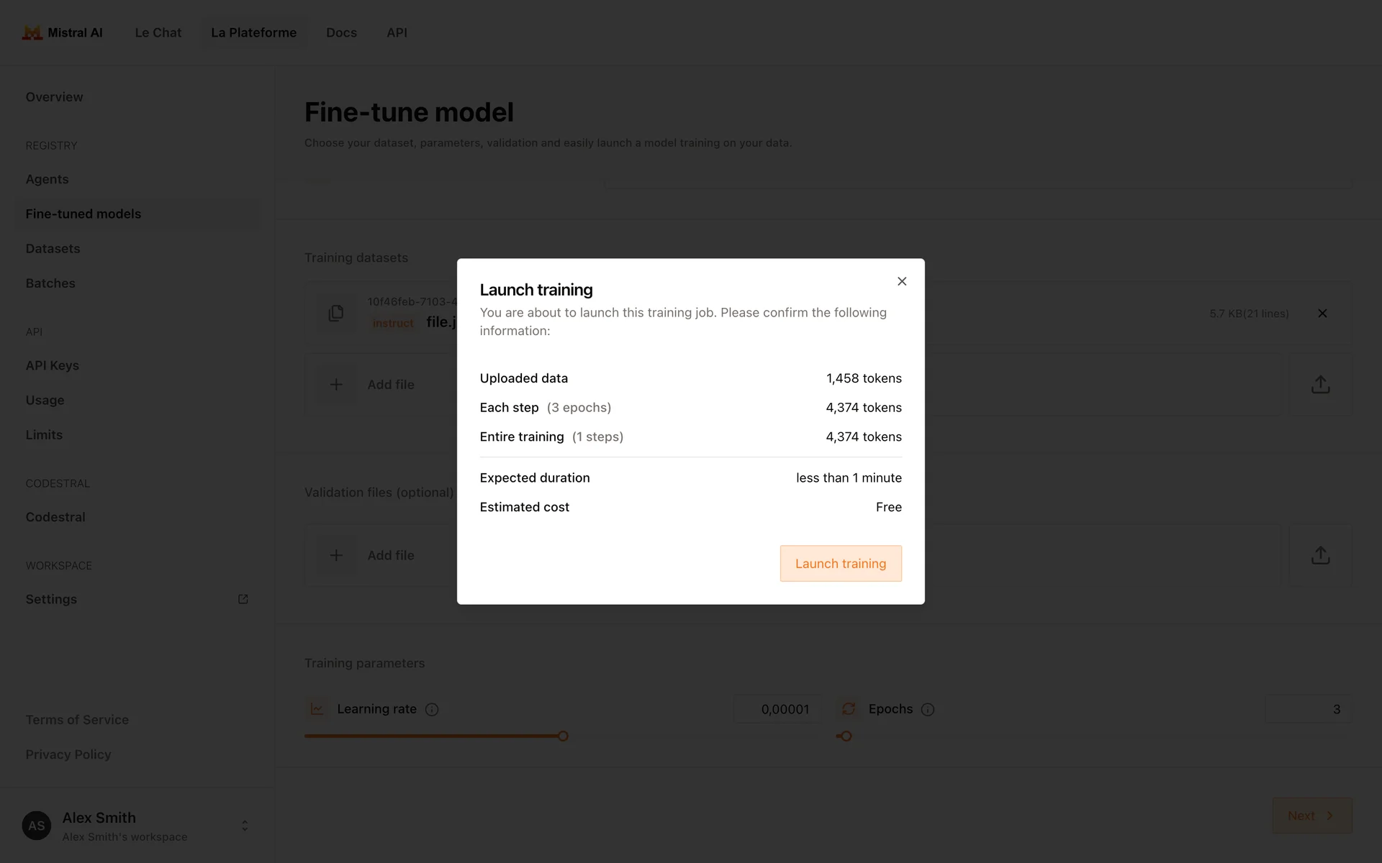Image resolution: width=1382 pixels, height=863 pixels.
Task: Open the Docs tab
Action: (341, 33)
